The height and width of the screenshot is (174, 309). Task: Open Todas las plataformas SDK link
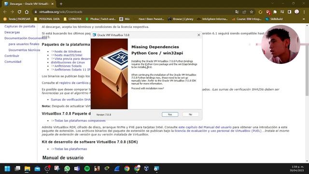tap(70, 149)
